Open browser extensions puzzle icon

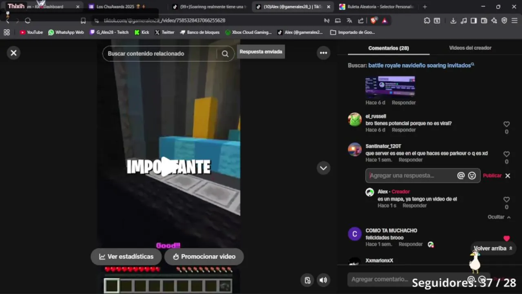[427, 20]
